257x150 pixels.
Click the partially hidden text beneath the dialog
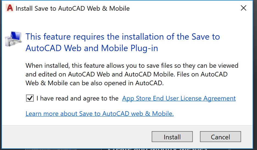157,149
